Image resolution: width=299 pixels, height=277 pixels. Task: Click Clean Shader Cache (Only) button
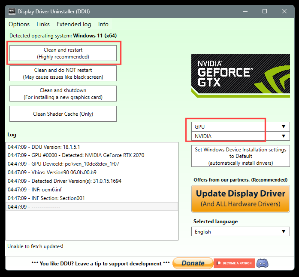pos(63,114)
